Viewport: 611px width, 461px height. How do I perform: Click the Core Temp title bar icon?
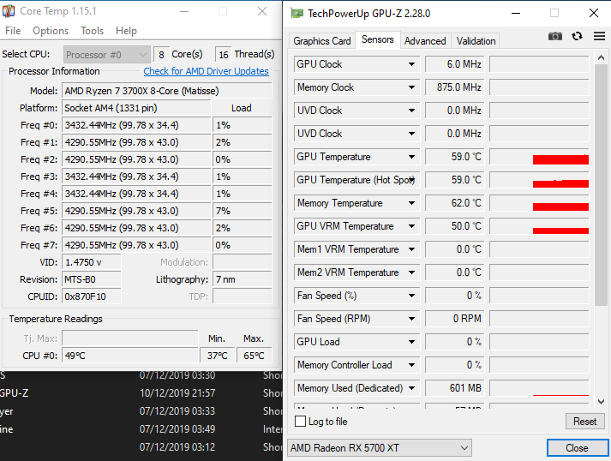(x=9, y=11)
